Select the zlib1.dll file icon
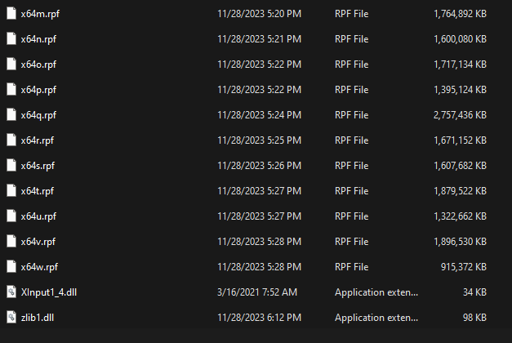512x343 pixels. (11, 317)
